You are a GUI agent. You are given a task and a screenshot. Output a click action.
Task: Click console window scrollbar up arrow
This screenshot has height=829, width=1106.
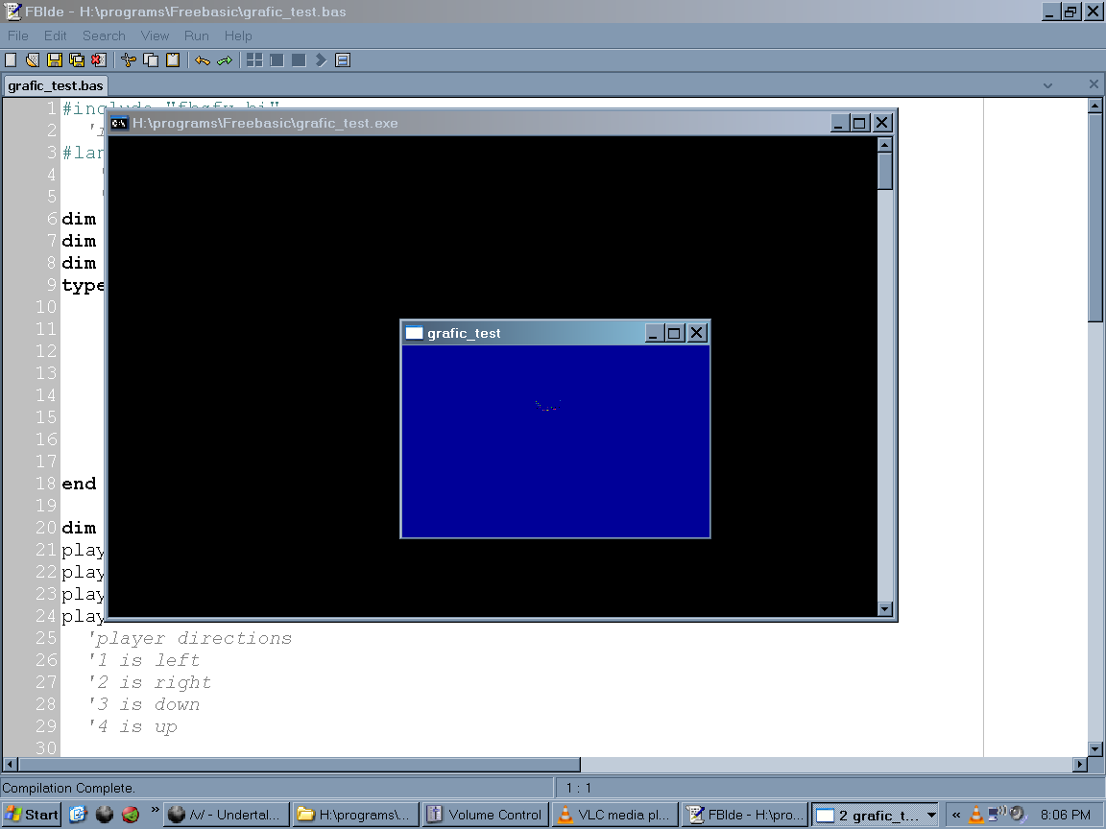coord(885,145)
